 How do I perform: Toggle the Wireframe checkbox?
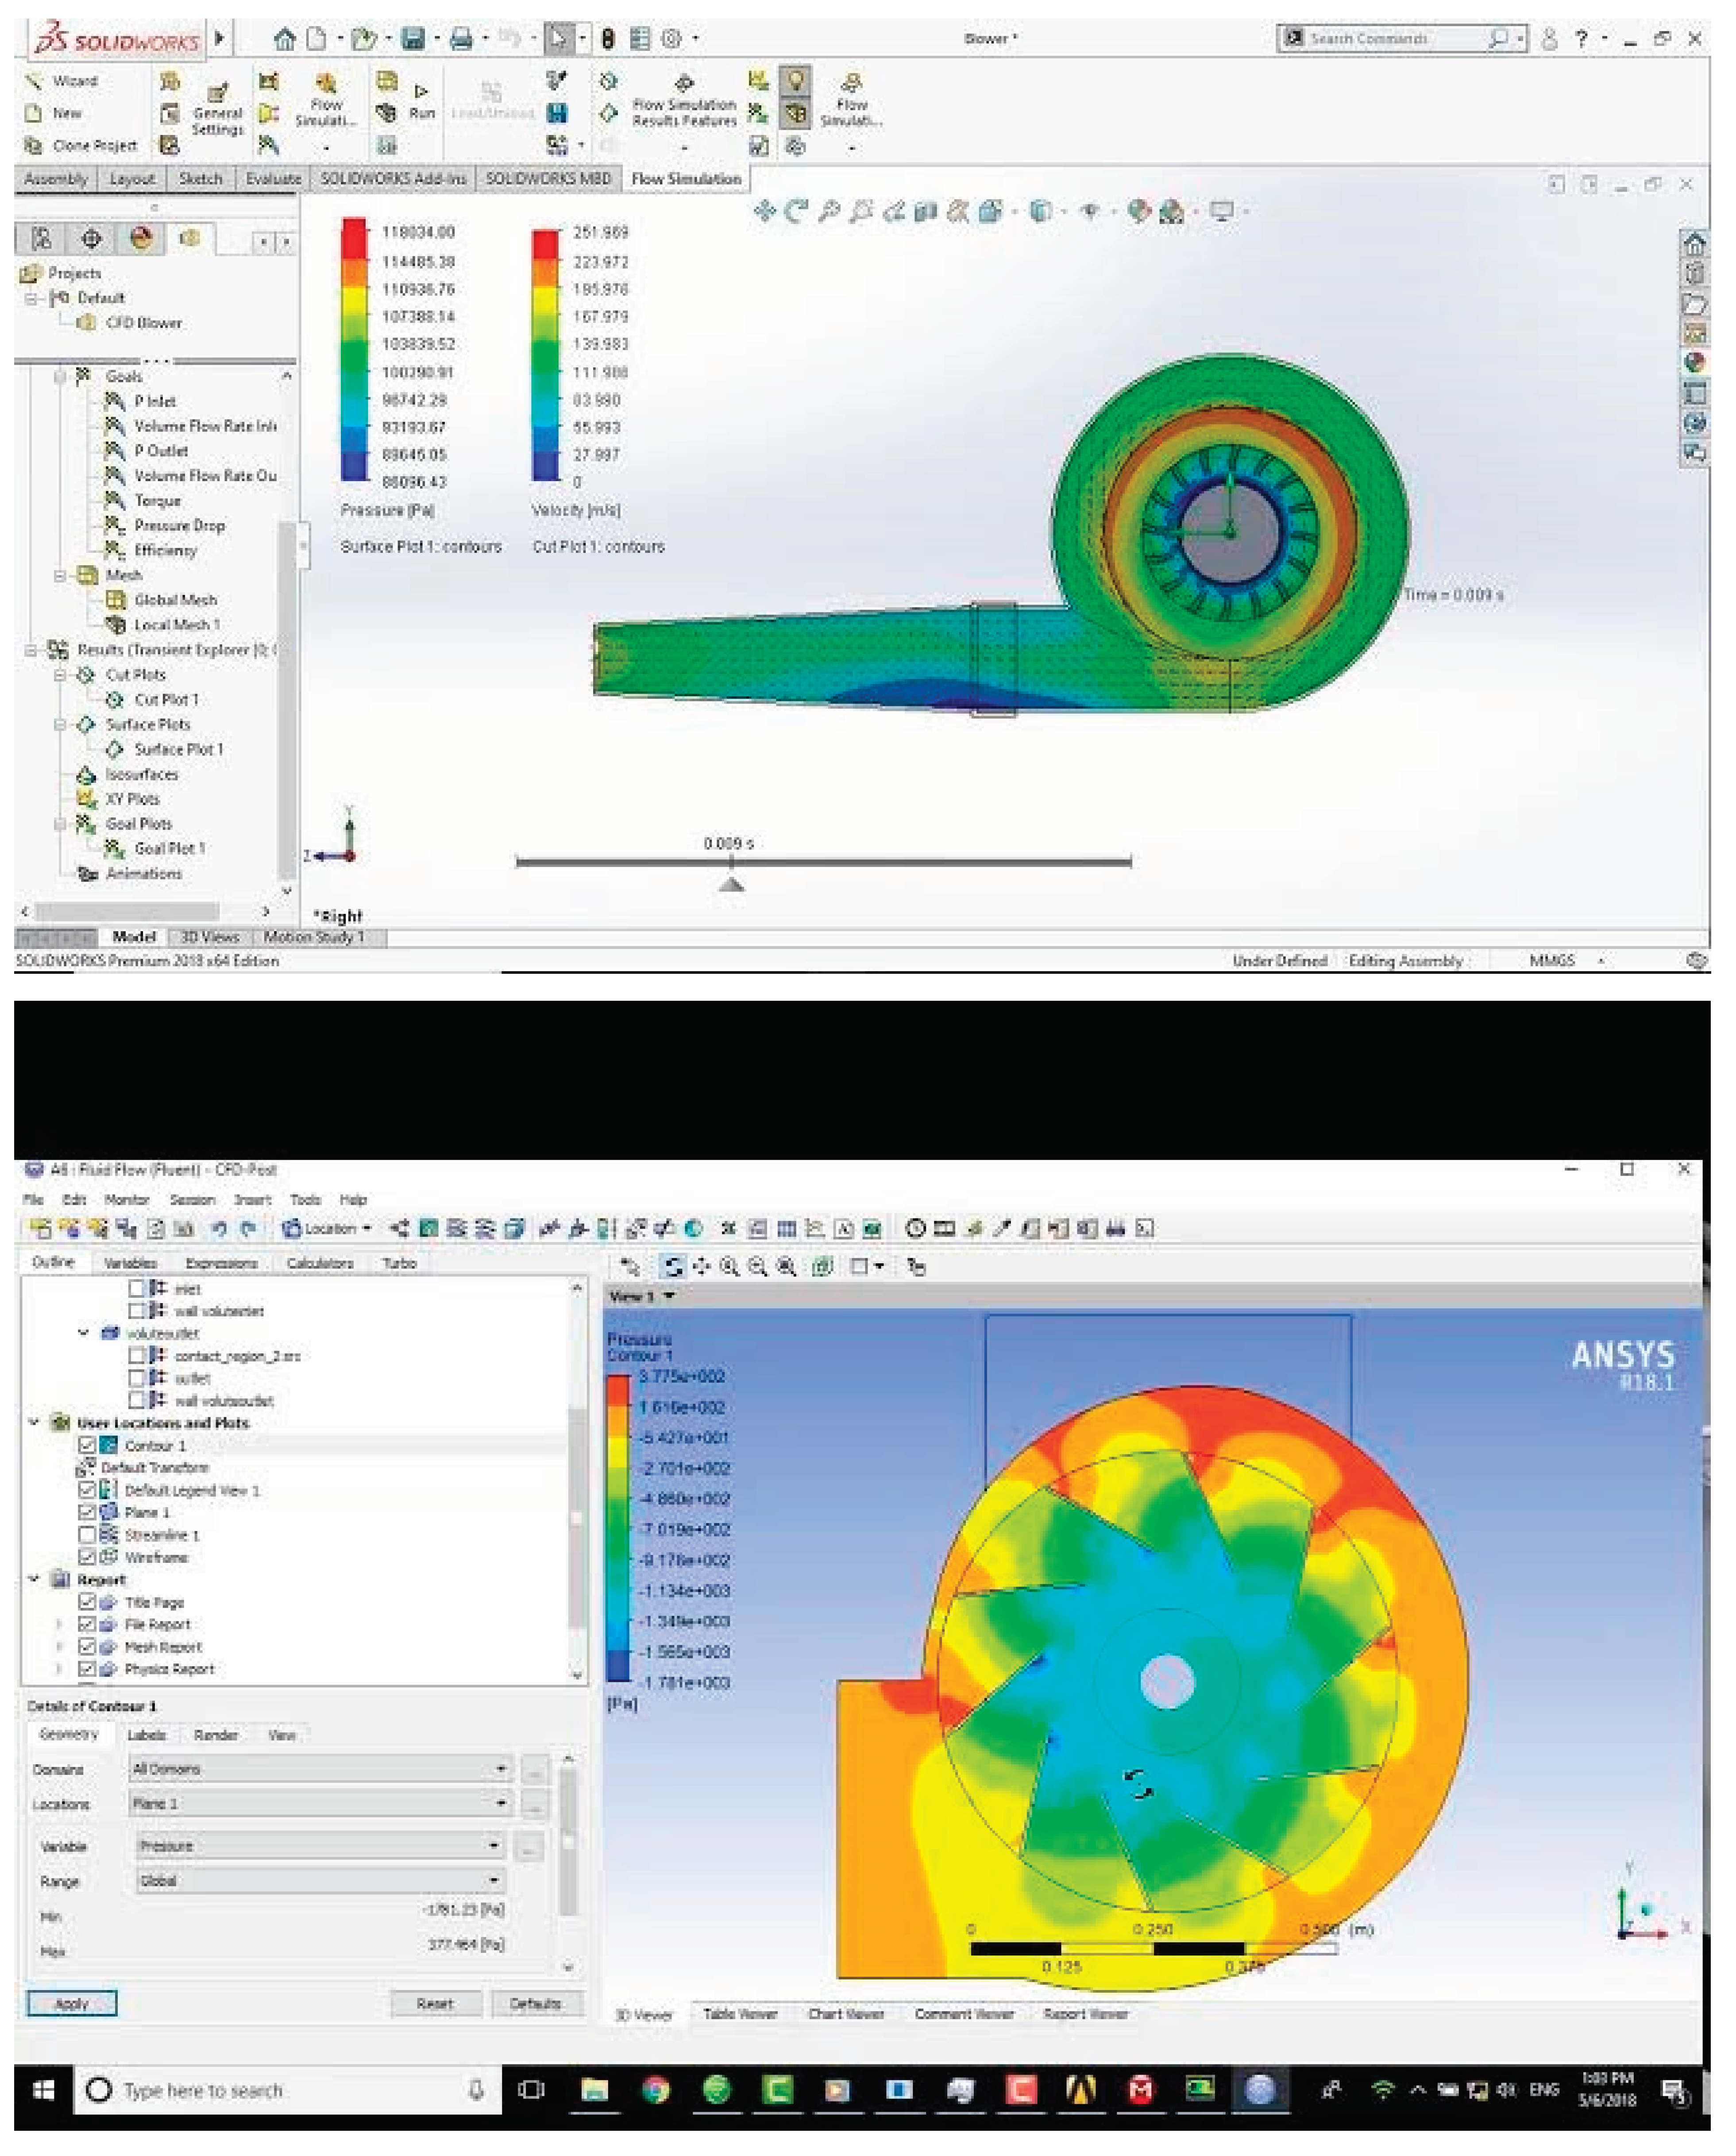(87, 1557)
